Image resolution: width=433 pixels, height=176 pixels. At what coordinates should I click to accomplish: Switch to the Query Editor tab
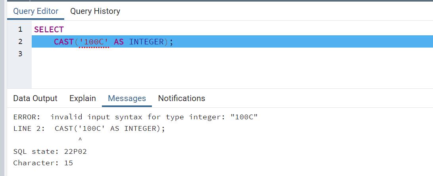click(36, 11)
